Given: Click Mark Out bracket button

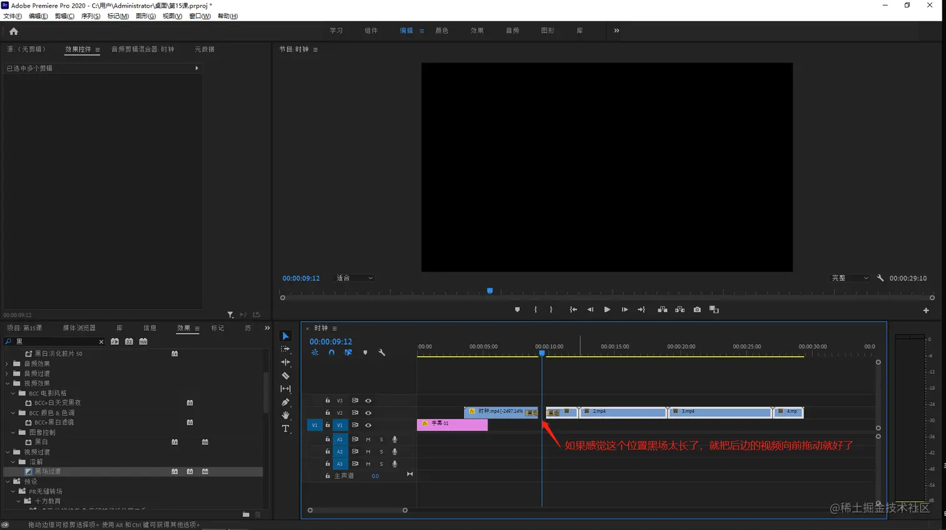Looking at the screenshot, I should (x=551, y=310).
